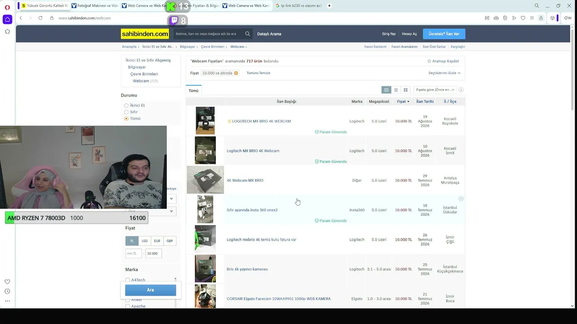Submit search with the magnifier icon
The width and height of the screenshot is (577, 324).
247,34
